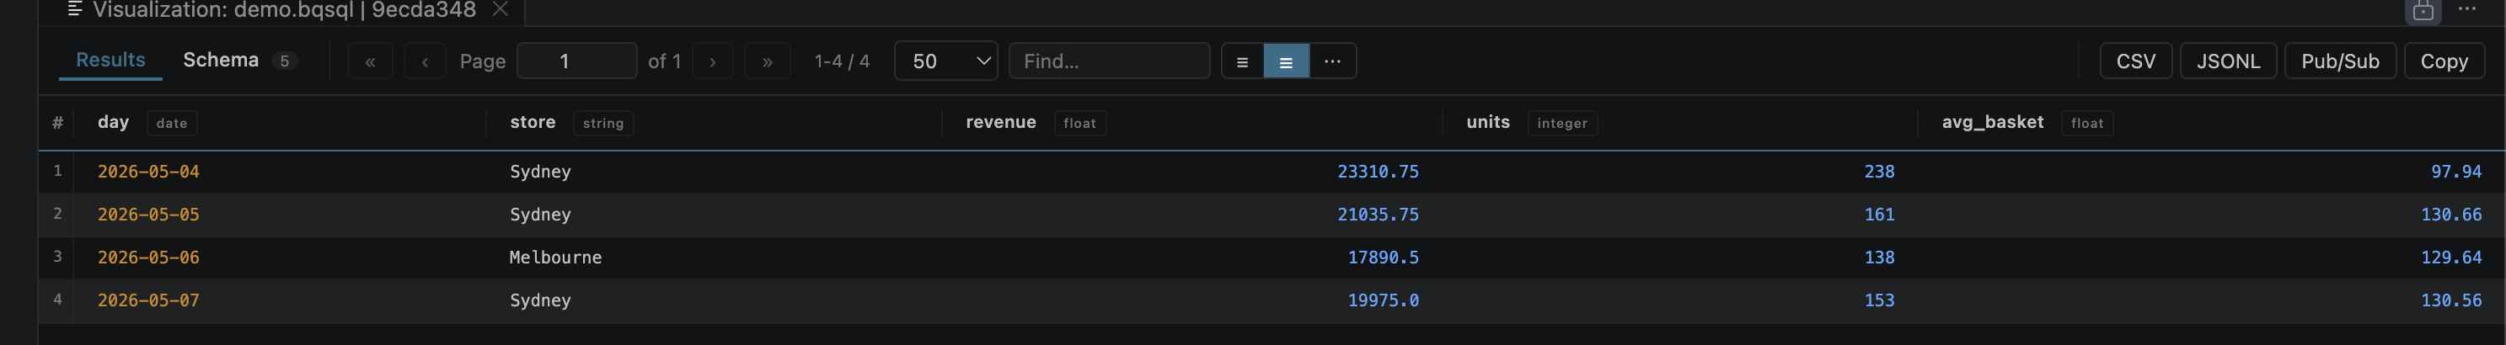Select units value 153
Image resolution: width=2506 pixels, height=345 pixels.
(x=1878, y=300)
